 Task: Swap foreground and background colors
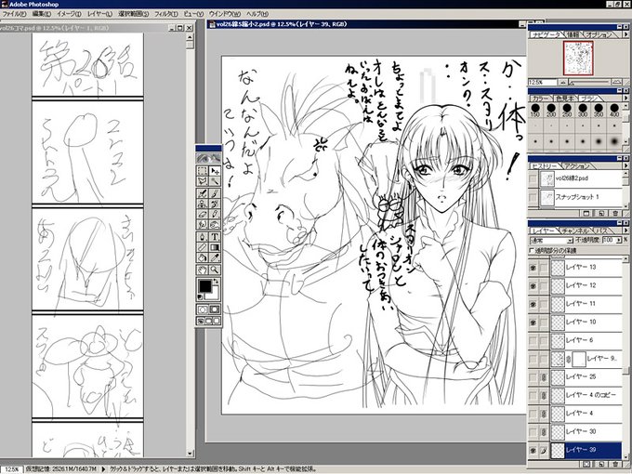(217, 281)
